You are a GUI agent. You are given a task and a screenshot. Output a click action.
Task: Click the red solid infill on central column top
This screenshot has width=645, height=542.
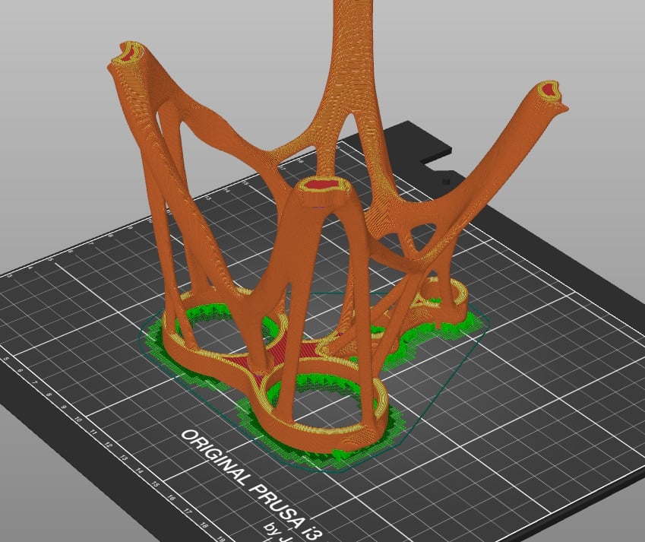(324, 184)
